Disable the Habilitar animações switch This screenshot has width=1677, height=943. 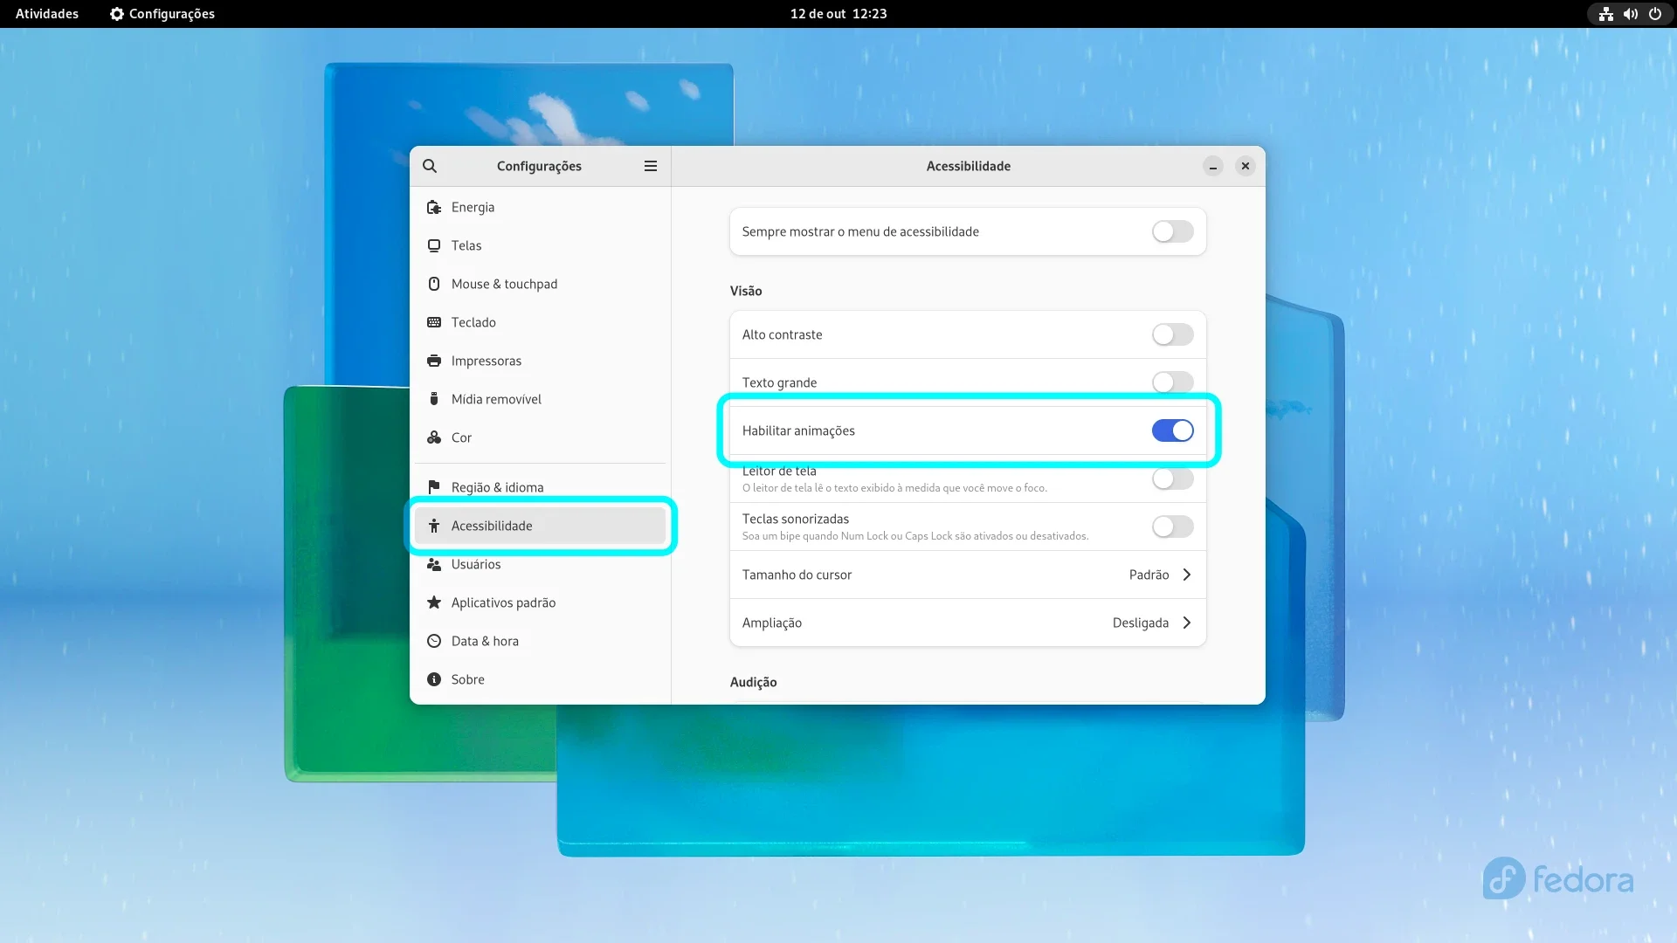(x=1172, y=430)
